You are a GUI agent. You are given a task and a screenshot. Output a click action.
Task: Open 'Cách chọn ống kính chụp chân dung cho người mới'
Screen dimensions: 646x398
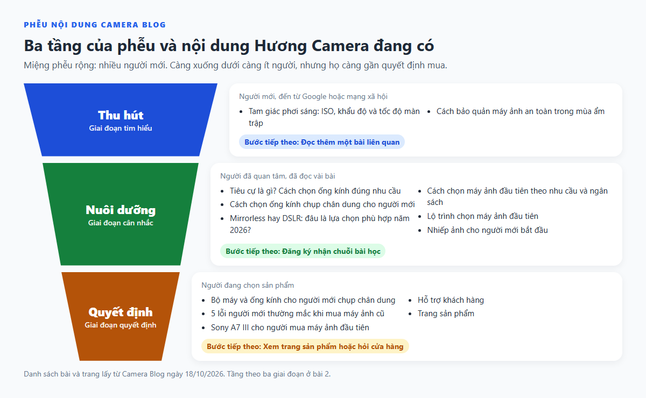pyautogui.click(x=322, y=204)
